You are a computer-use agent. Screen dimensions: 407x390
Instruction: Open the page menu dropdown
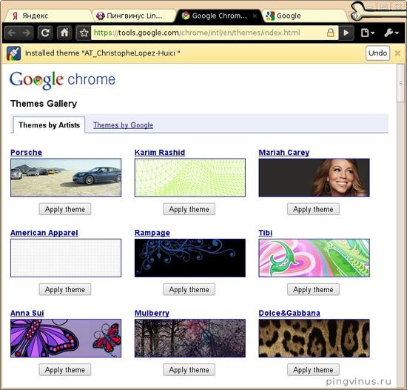(368, 33)
